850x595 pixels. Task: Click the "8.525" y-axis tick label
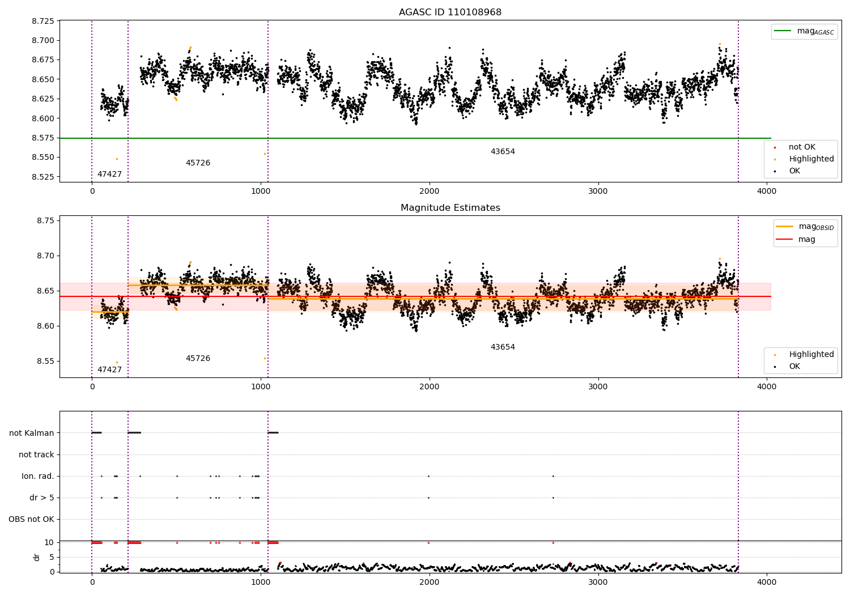pos(43,177)
